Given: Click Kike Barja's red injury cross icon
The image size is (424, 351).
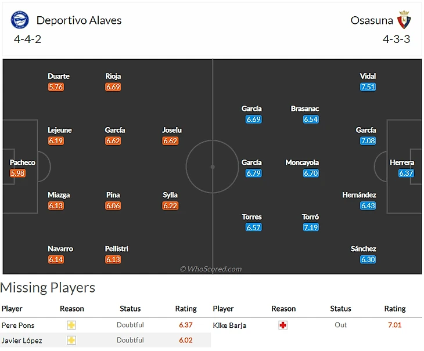Looking at the screenshot, I should pos(283,325).
